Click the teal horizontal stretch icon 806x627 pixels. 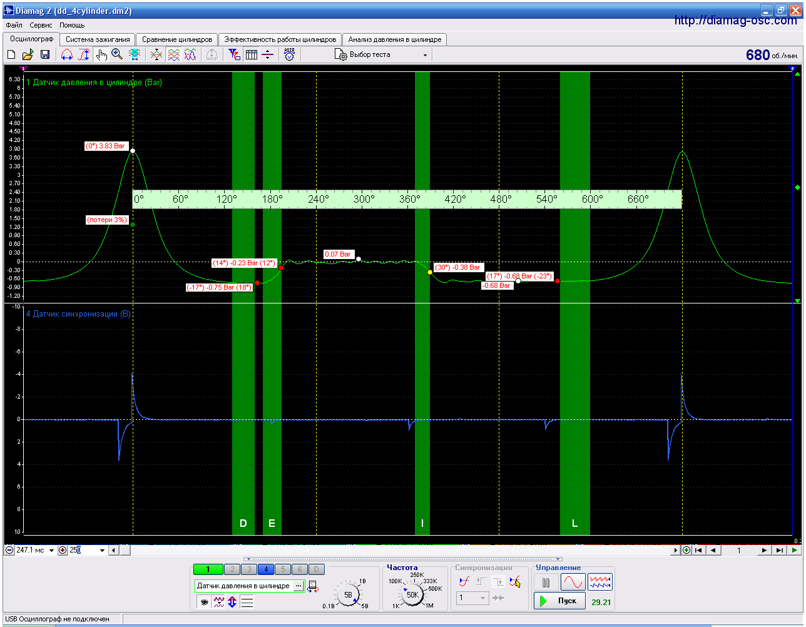pos(134,55)
